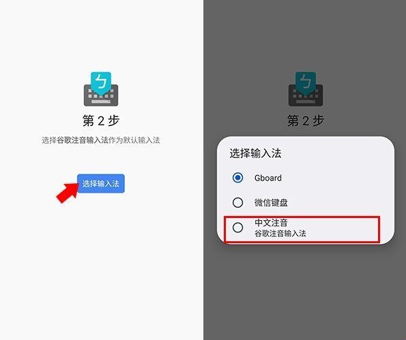Select the 中文注音 radio button
406x340 pixels.
point(237,228)
